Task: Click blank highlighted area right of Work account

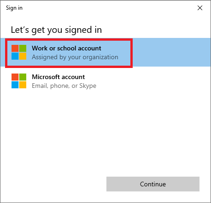Action: (171, 52)
